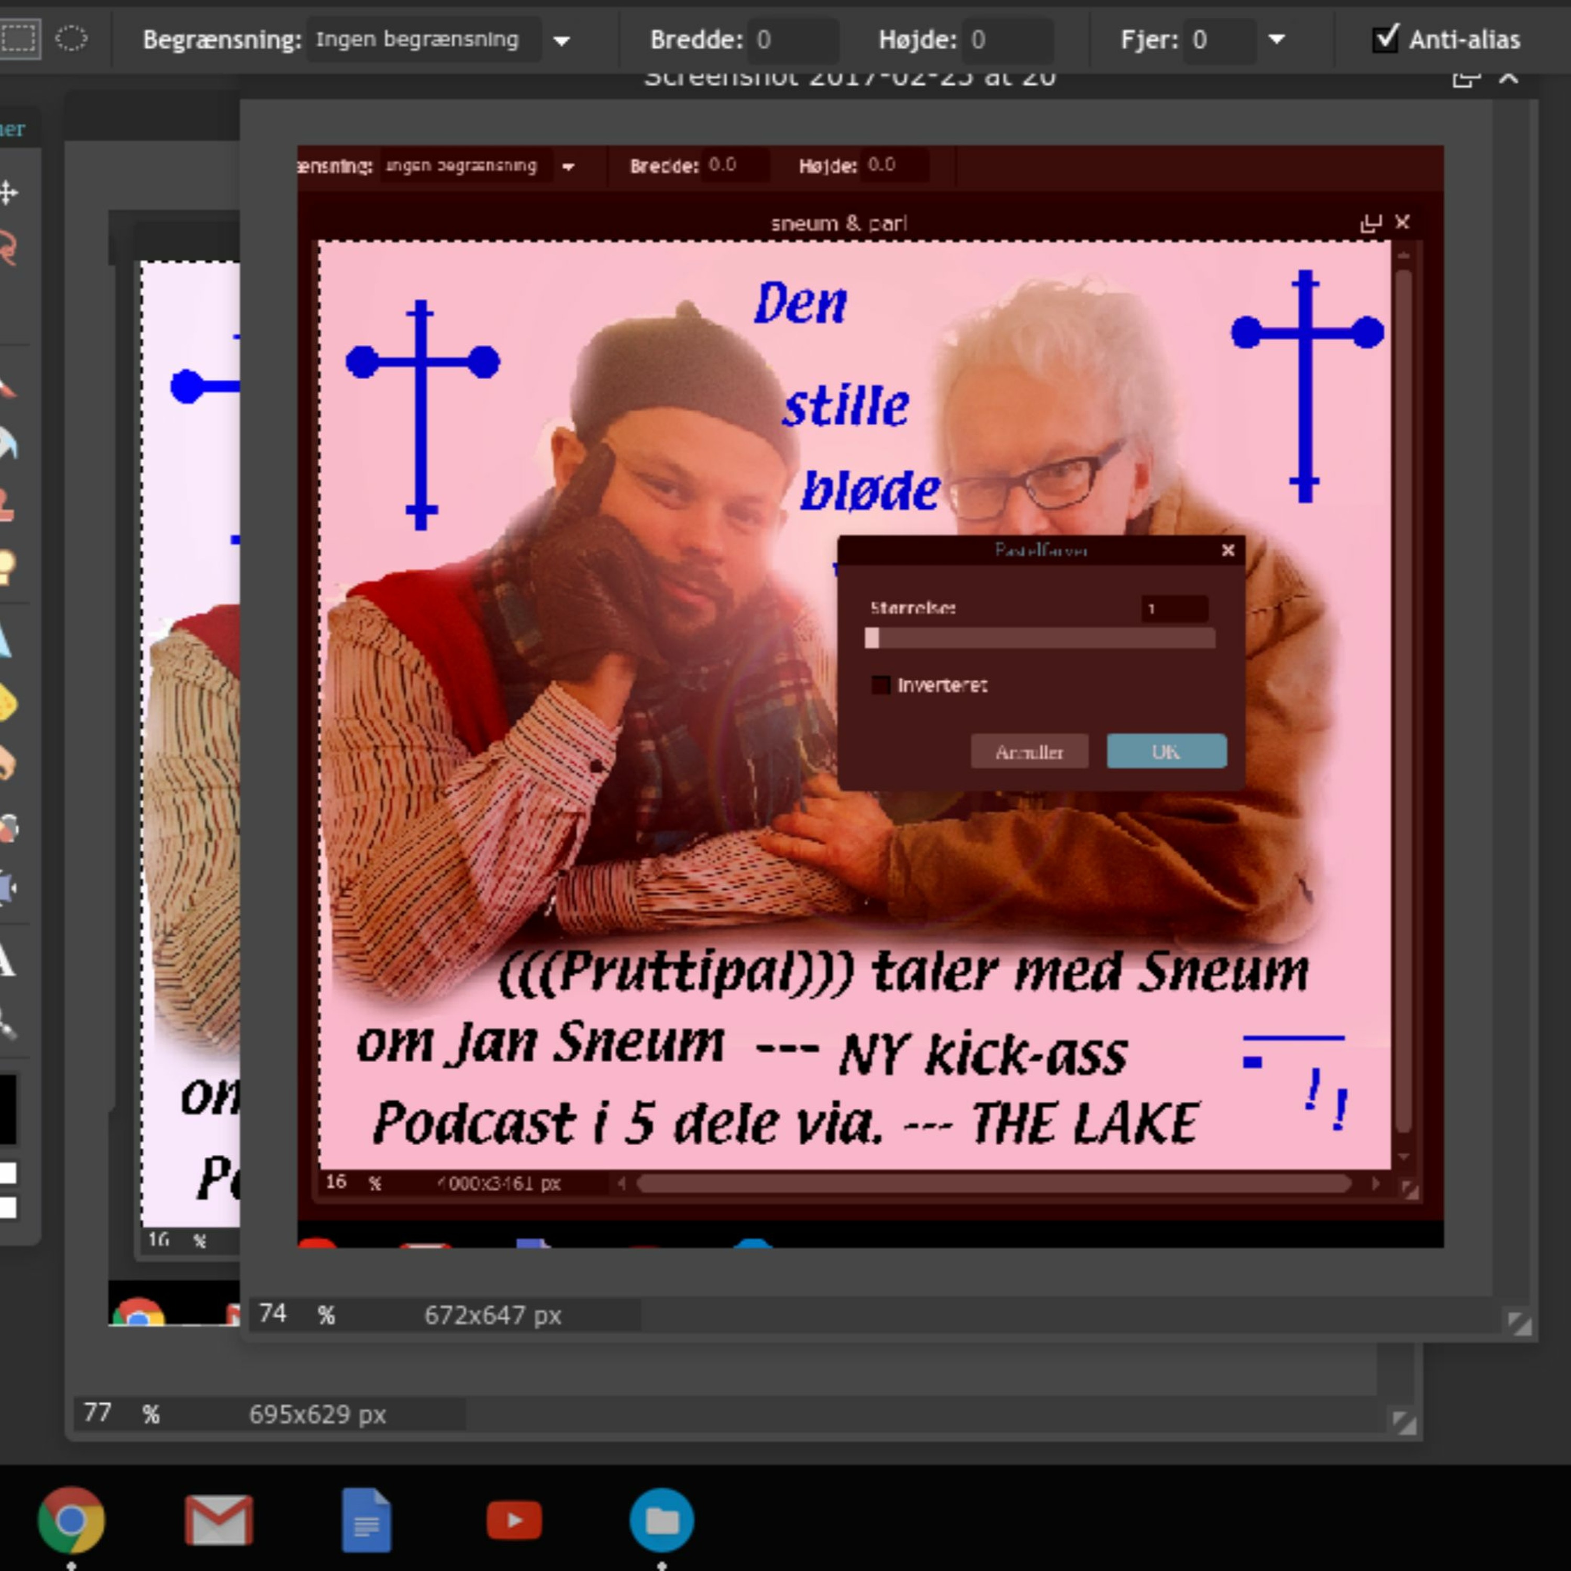Click the black foreground color swatch

pyautogui.click(x=6, y=1109)
